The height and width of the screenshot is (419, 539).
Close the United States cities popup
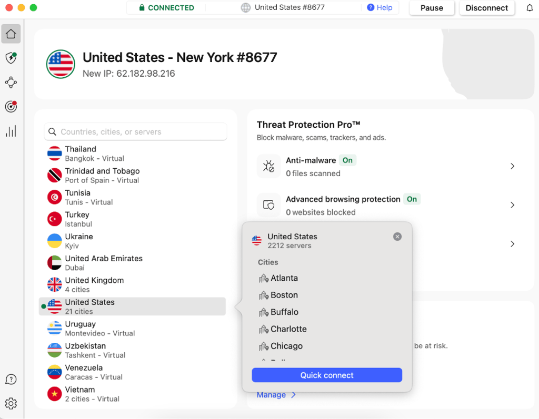pyautogui.click(x=397, y=237)
